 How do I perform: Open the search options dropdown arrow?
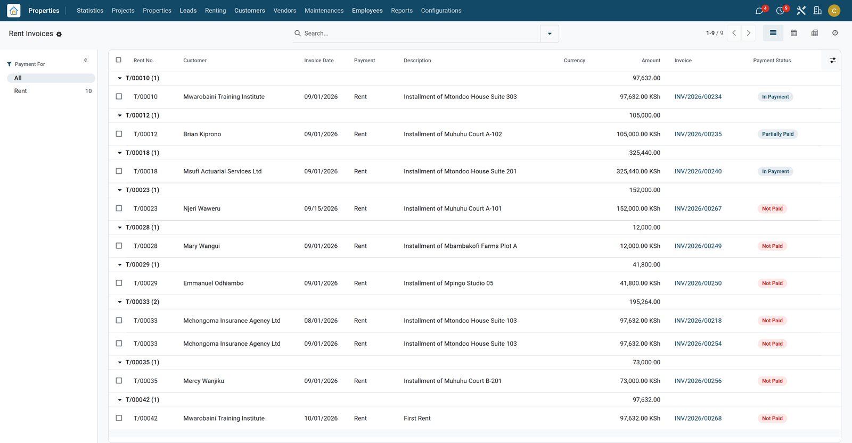tap(550, 34)
